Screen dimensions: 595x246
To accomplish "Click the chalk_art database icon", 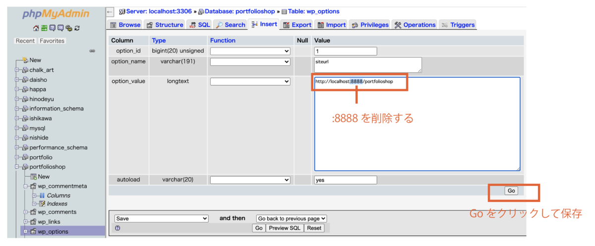I will (25, 70).
